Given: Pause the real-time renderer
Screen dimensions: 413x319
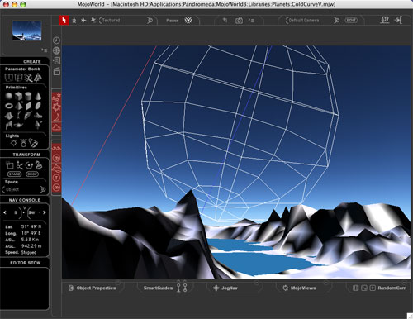Looking at the screenshot, I should pos(173,21).
